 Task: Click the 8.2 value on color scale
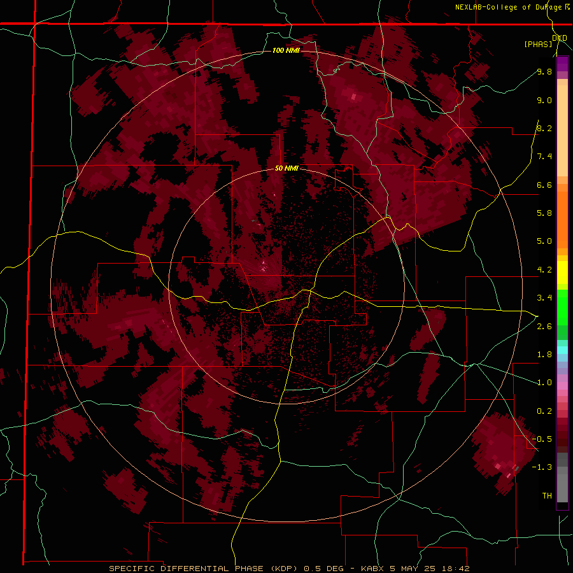coord(544,128)
